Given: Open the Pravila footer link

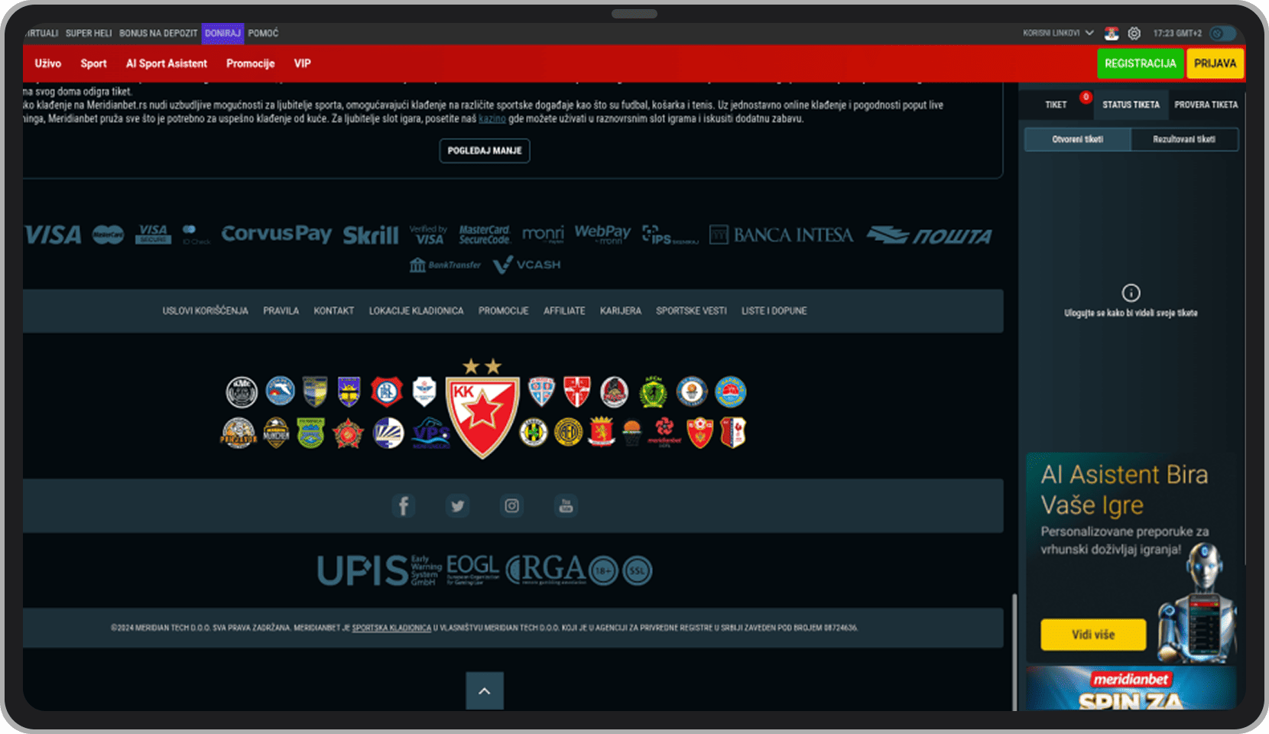Looking at the screenshot, I should pyautogui.click(x=281, y=311).
